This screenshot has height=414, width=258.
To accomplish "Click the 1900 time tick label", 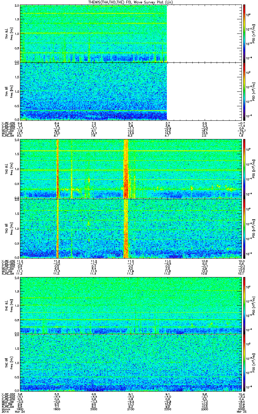I will [57, 409].
